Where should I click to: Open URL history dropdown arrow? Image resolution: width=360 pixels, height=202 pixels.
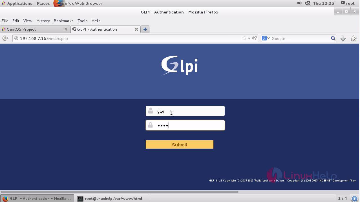tap(249, 38)
